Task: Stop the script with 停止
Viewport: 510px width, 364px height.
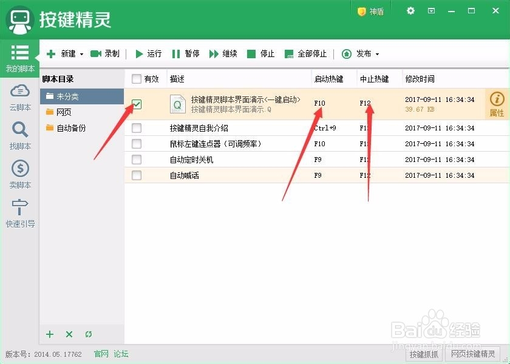Action: (260, 53)
